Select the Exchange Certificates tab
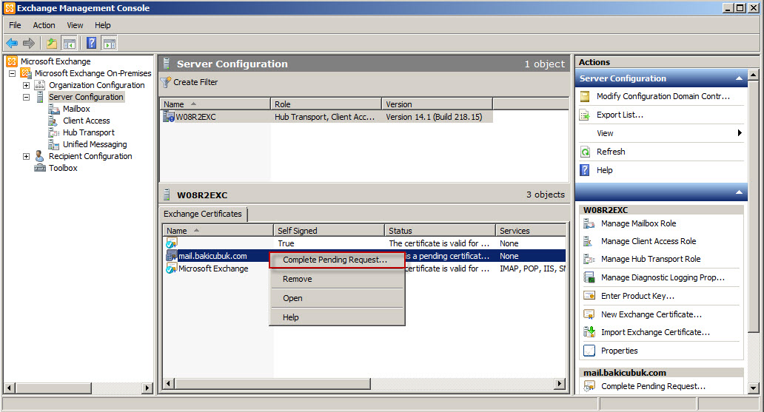Viewport: 764px width, 412px height. [x=203, y=214]
